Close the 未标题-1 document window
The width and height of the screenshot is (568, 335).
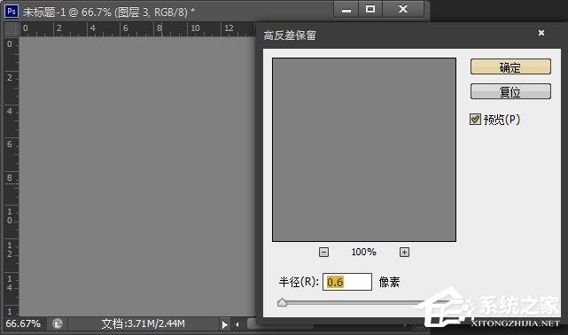point(403,10)
